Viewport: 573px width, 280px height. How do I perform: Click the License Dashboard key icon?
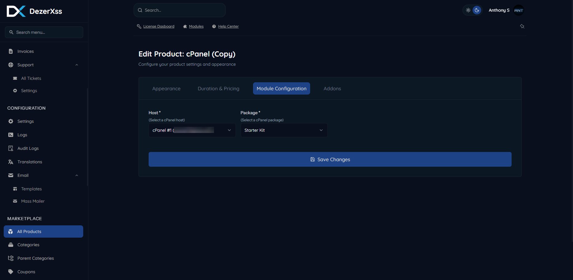[139, 26]
